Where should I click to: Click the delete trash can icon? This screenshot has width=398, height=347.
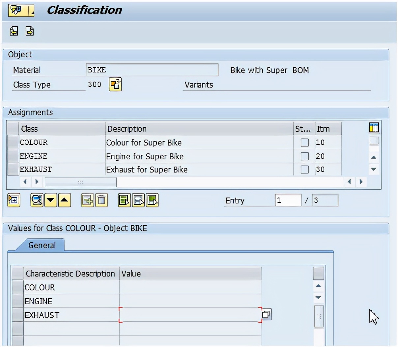(101, 200)
